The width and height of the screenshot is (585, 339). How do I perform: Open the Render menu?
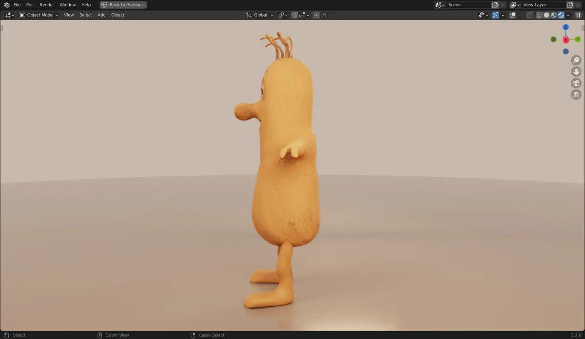47,4
